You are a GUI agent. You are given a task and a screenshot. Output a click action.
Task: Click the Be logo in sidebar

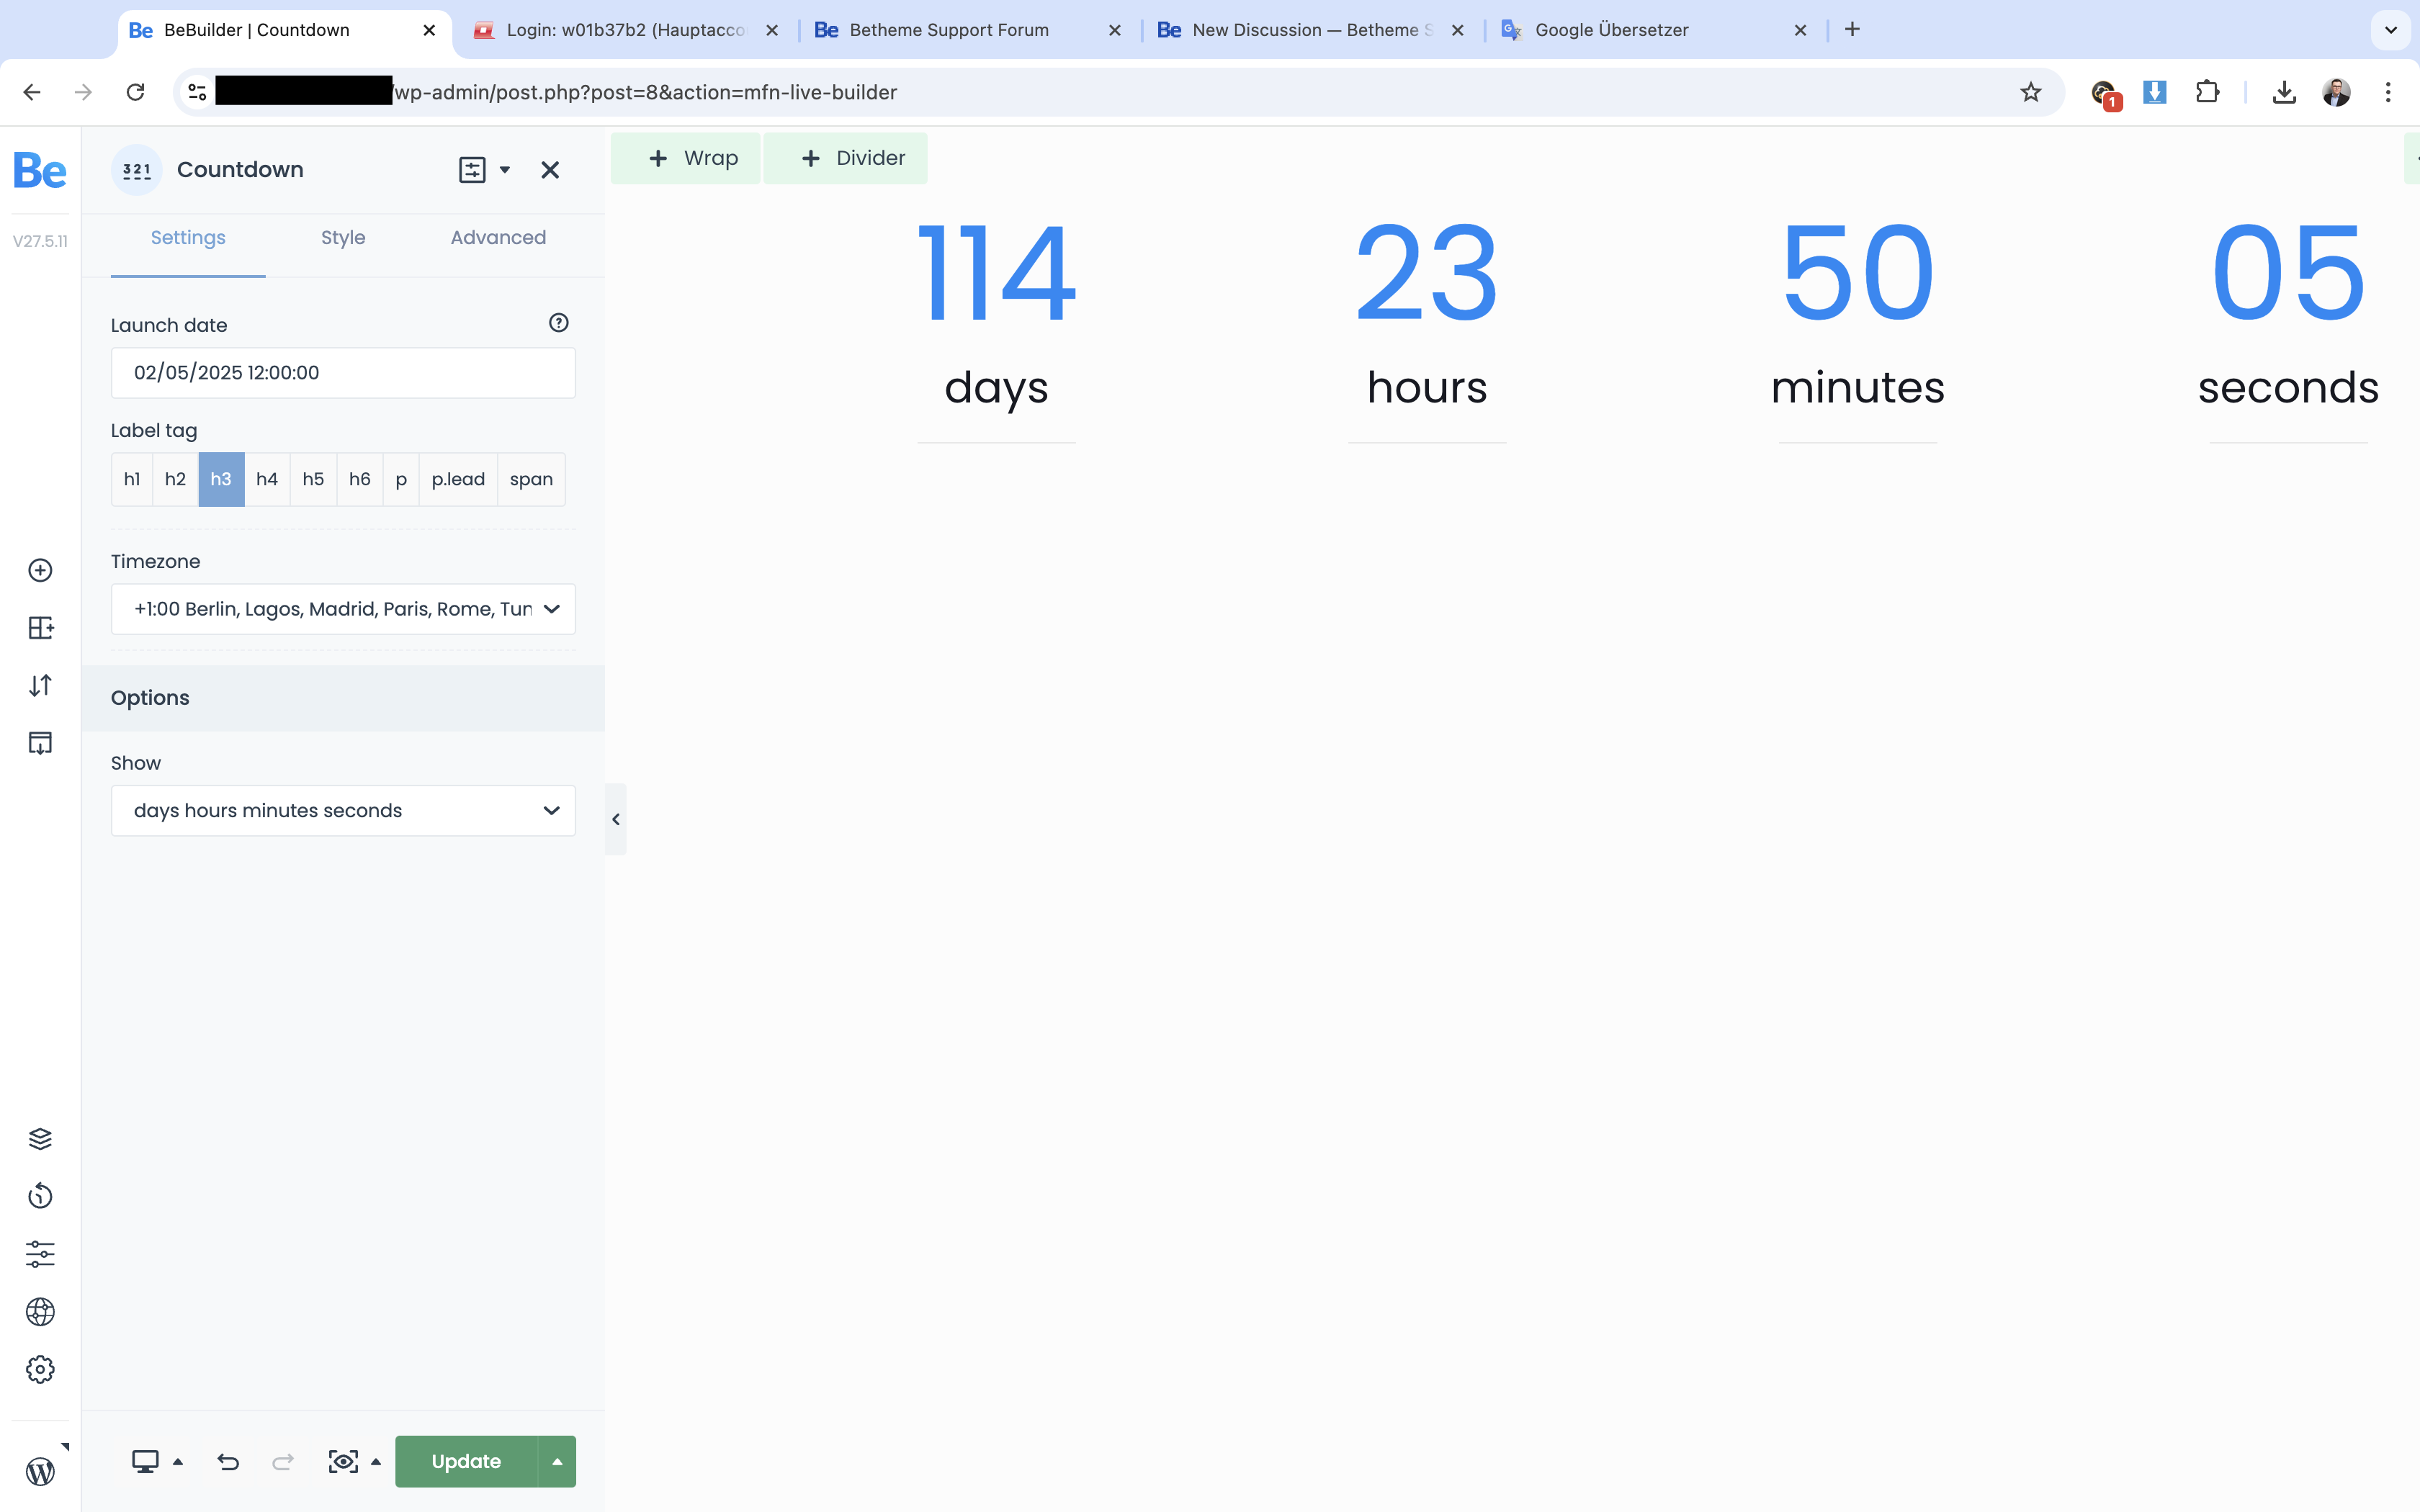pos(40,171)
